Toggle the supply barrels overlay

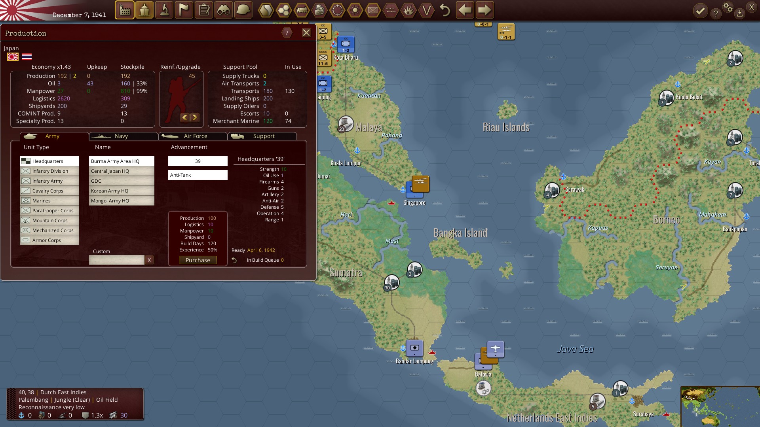point(319,10)
